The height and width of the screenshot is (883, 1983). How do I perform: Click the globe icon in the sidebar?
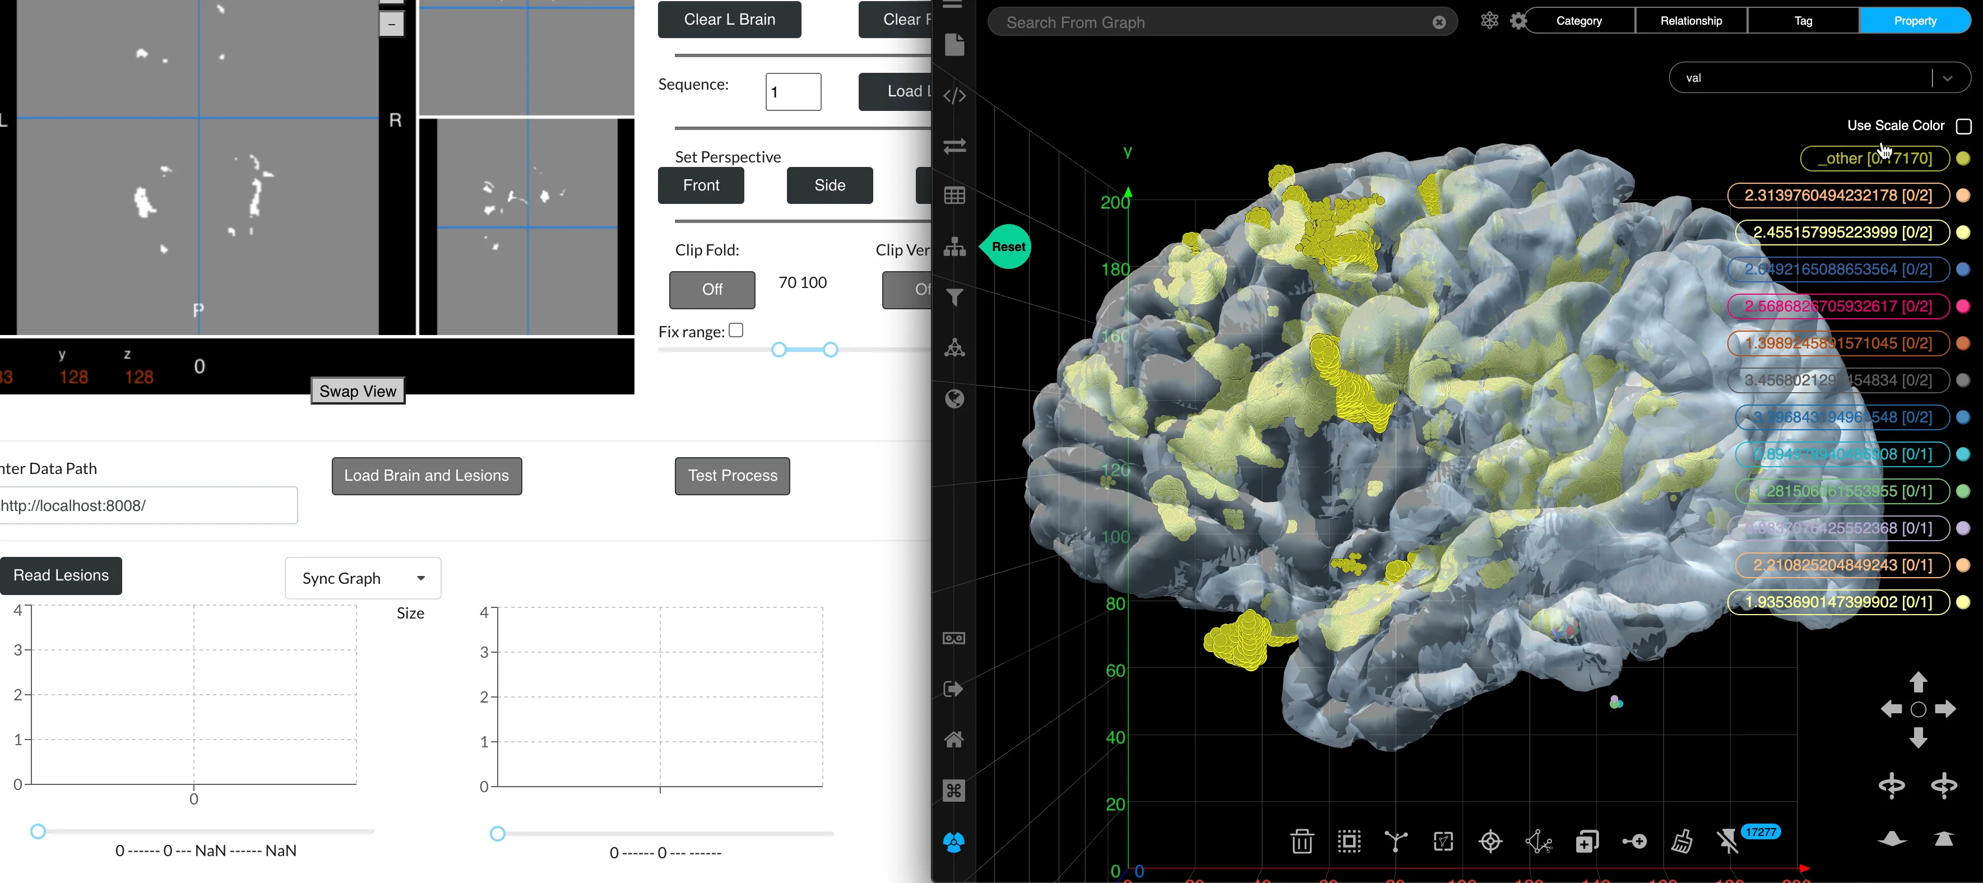tap(955, 399)
